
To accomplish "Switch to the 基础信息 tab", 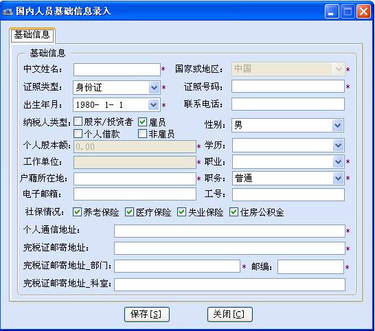I will point(32,35).
